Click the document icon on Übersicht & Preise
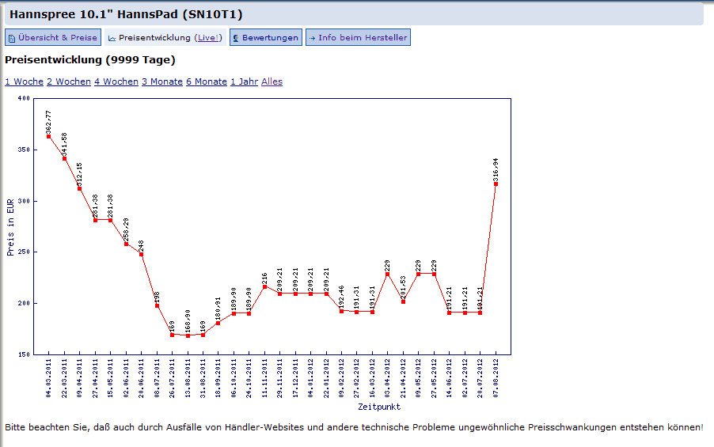The image size is (714, 447). tap(12, 38)
